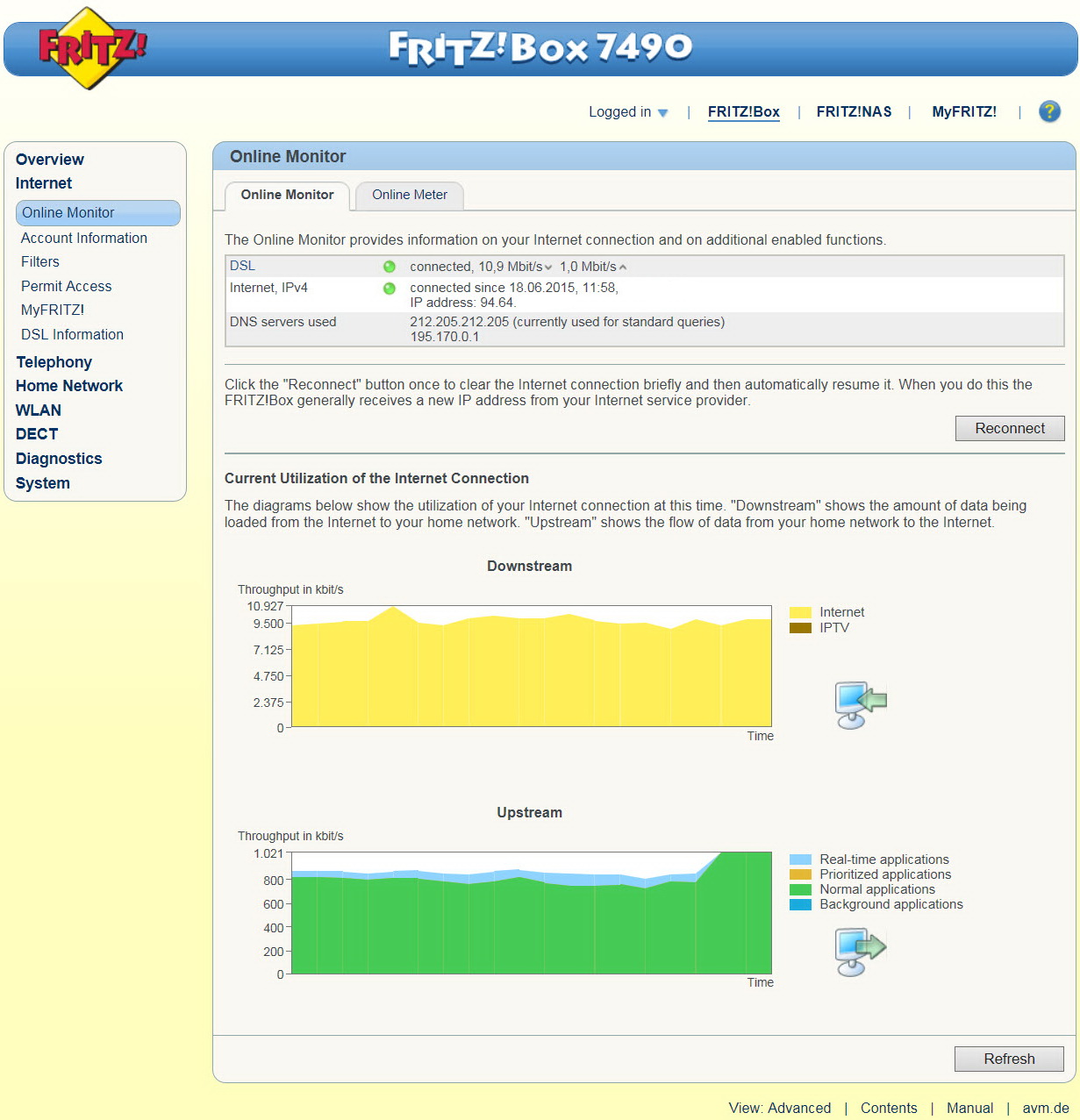Image resolution: width=1080 pixels, height=1120 pixels.
Task: Open Permit Access in the sidebar
Action: coord(67,287)
